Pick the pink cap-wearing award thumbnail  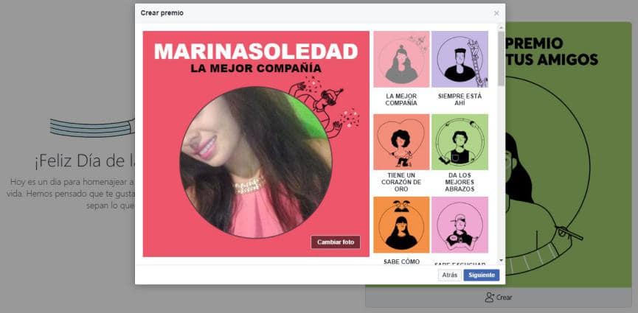click(x=460, y=225)
